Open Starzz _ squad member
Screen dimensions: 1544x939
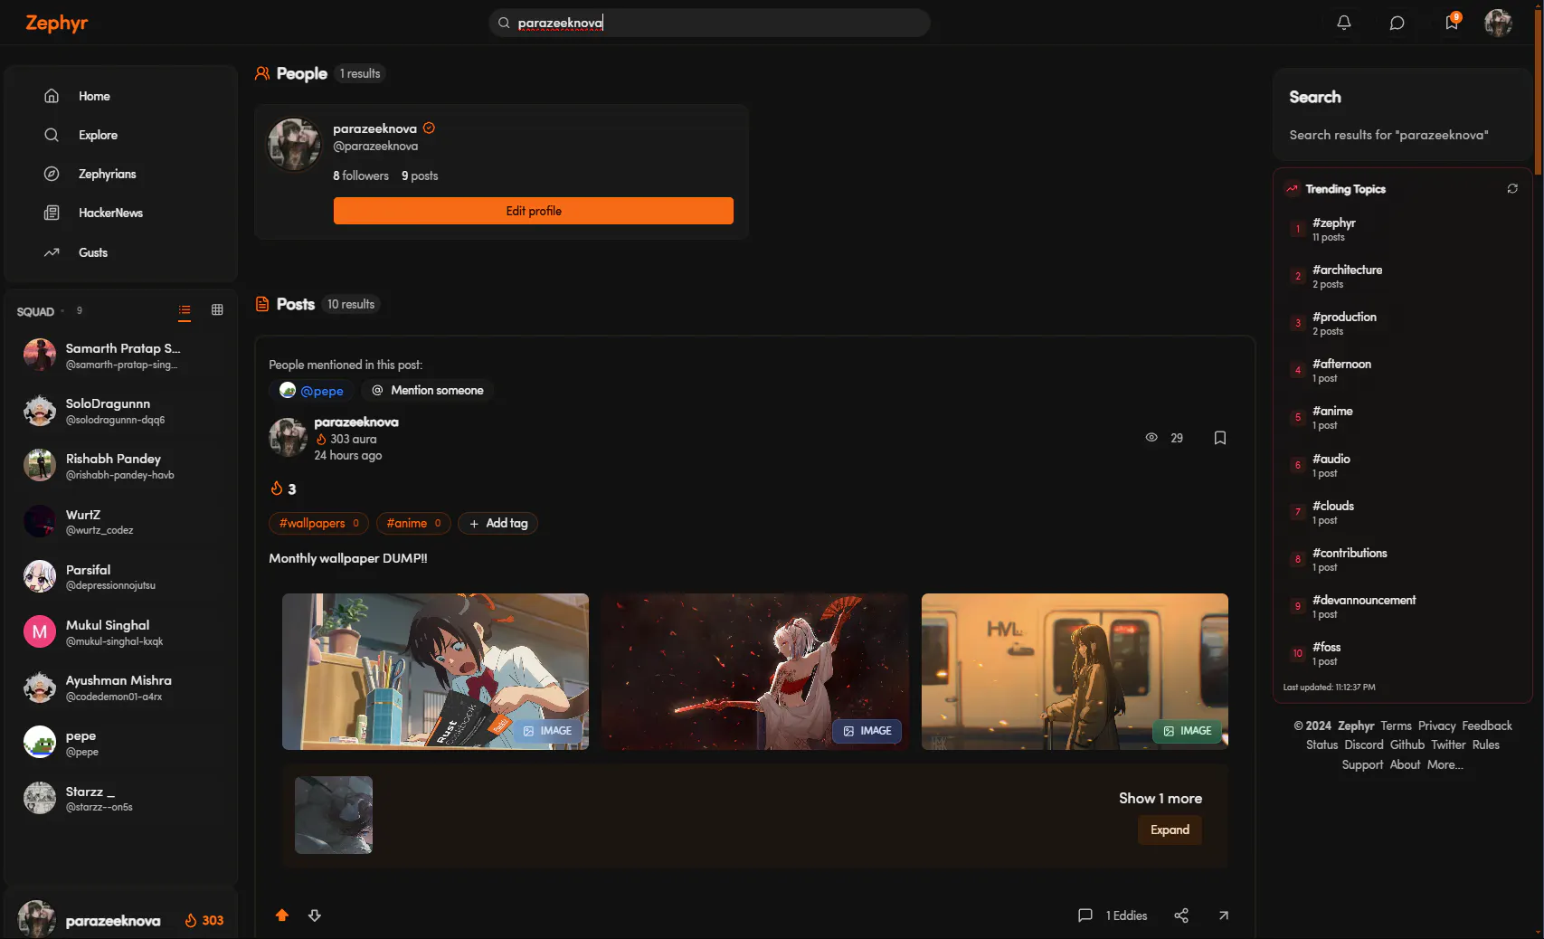(121, 798)
